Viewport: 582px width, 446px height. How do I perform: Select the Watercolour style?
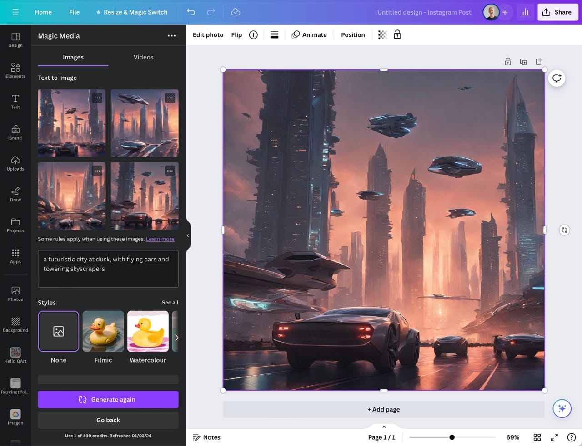(148, 332)
